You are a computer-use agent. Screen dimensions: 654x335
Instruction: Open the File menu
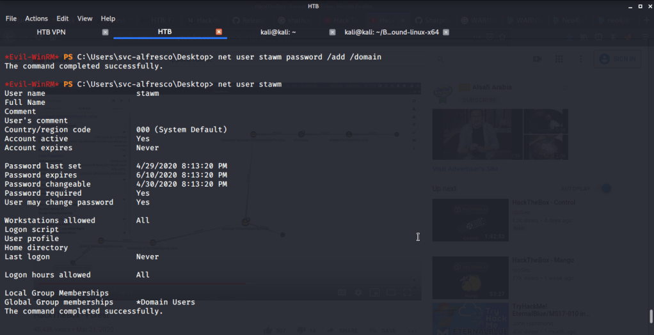coord(11,19)
